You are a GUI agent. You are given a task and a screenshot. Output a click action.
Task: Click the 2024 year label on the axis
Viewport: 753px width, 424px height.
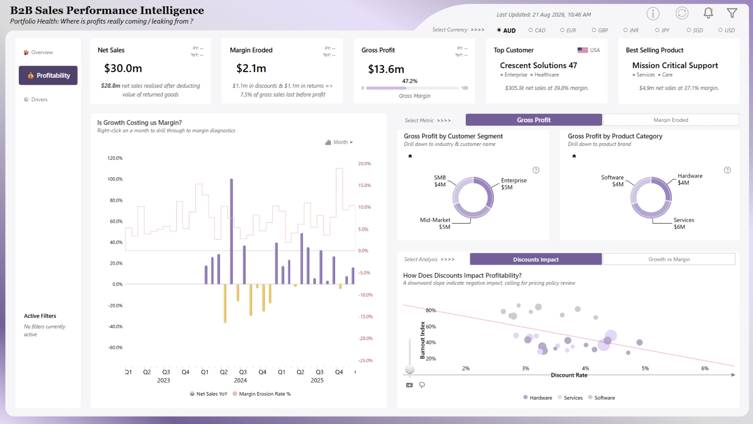click(240, 380)
